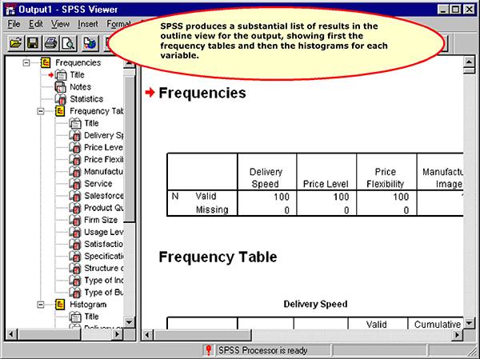Screen dimensions: 480x359
Task: Select Delivery Speed table in outline
Action: [x=103, y=135]
